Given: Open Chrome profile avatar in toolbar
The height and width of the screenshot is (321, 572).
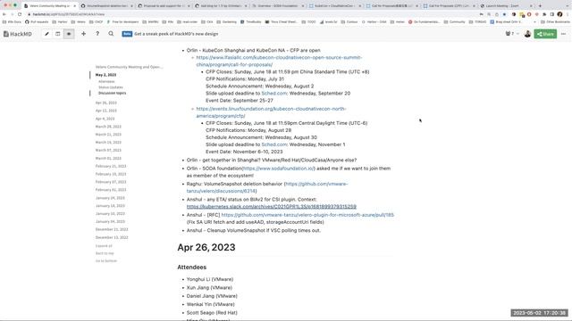Looking at the screenshot, I should 559,14.
